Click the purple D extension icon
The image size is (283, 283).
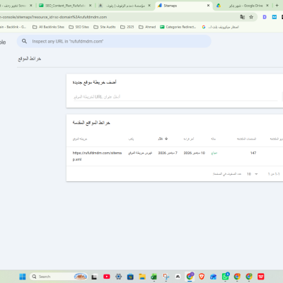[x=265, y=17]
